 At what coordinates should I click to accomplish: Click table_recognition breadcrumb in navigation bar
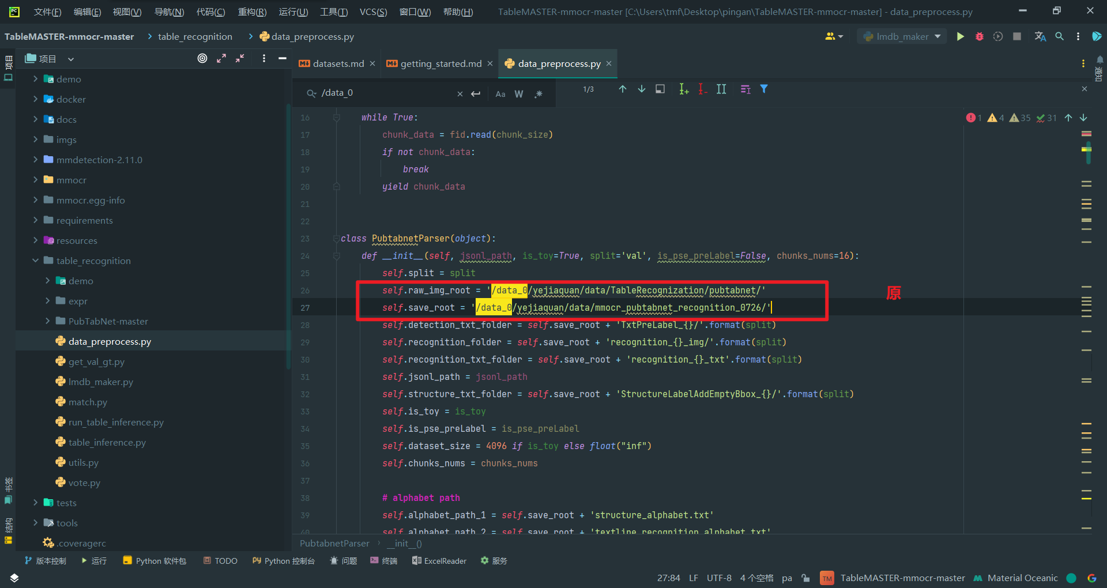(195, 36)
